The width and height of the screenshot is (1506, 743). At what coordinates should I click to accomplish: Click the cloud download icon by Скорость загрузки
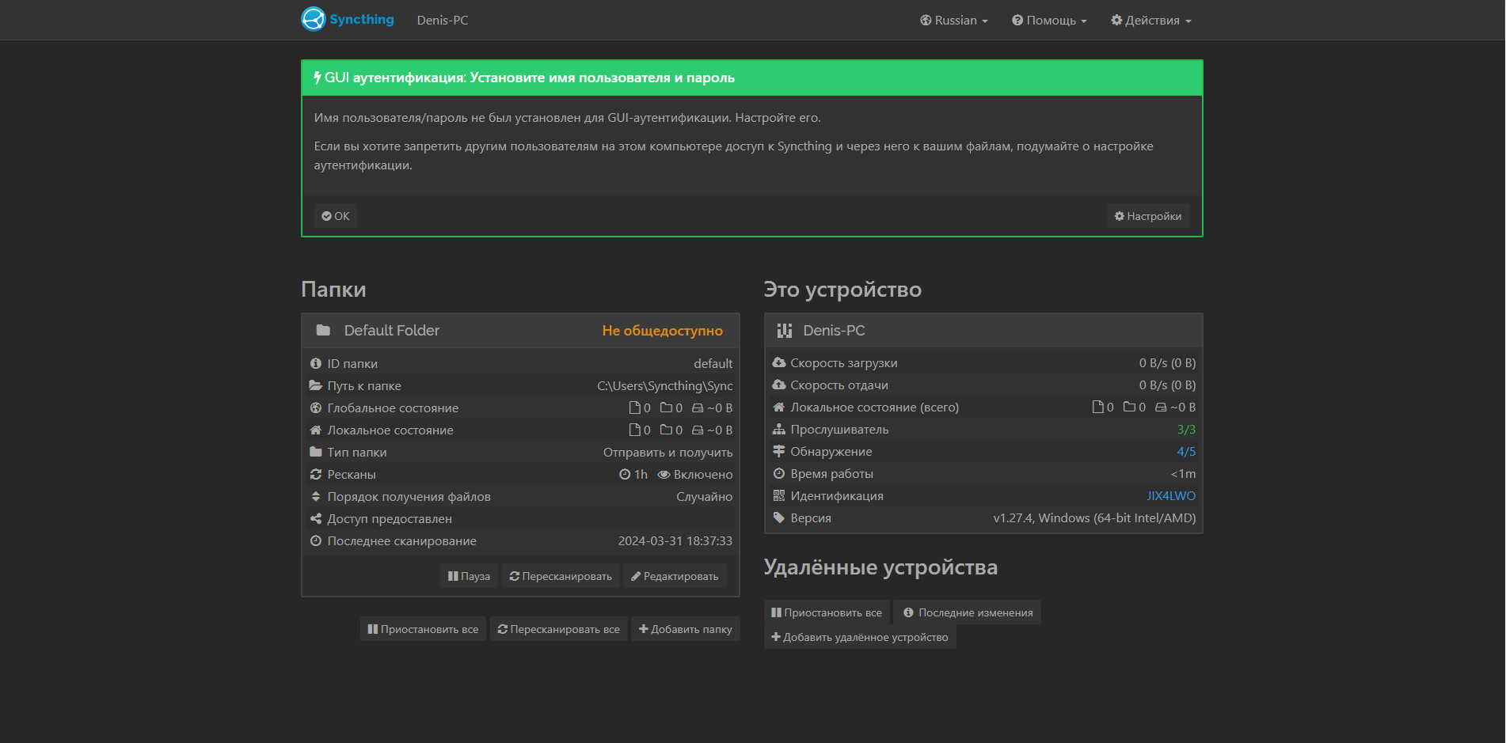click(x=779, y=362)
